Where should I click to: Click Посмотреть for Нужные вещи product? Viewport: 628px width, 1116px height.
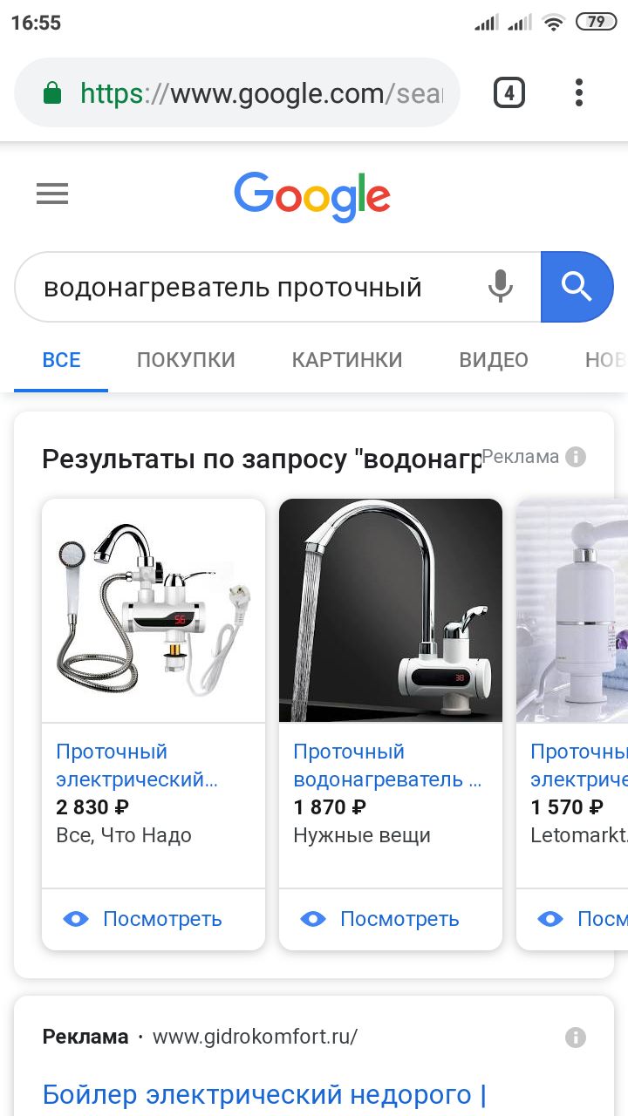pos(399,919)
